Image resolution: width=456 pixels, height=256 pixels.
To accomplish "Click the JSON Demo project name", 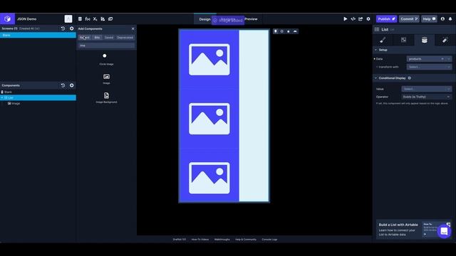I will coord(27,19).
